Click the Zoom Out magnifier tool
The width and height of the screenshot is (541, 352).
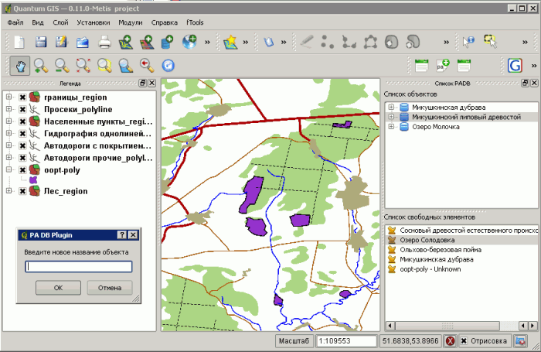pyautogui.click(x=62, y=66)
